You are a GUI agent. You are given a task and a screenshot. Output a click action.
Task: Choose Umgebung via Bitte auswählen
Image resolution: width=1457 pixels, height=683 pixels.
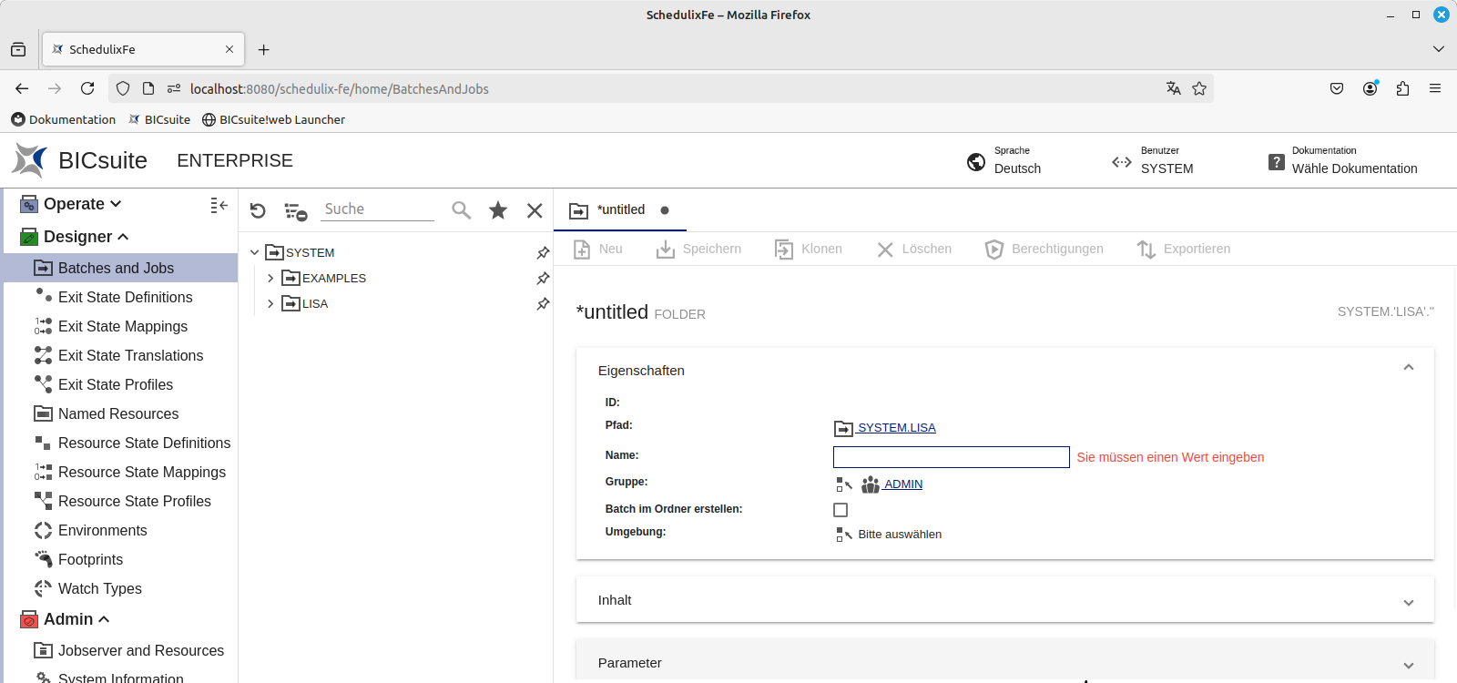coord(899,535)
